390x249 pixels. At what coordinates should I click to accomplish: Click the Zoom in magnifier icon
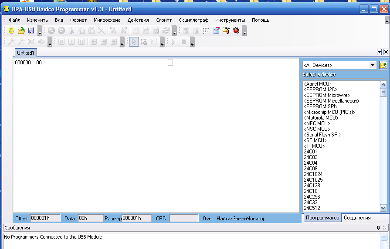point(11,42)
